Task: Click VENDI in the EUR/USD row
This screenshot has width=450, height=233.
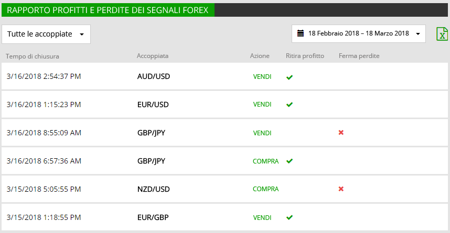Action: (x=262, y=104)
